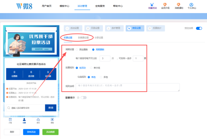Click the 社区唱歌比赛投票评选活动 title
207x139 pixels.
tap(31, 64)
